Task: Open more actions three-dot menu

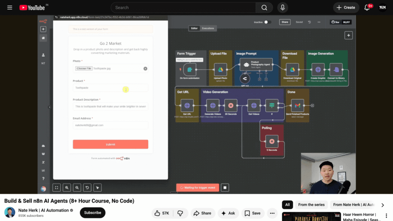Action: [272, 213]
